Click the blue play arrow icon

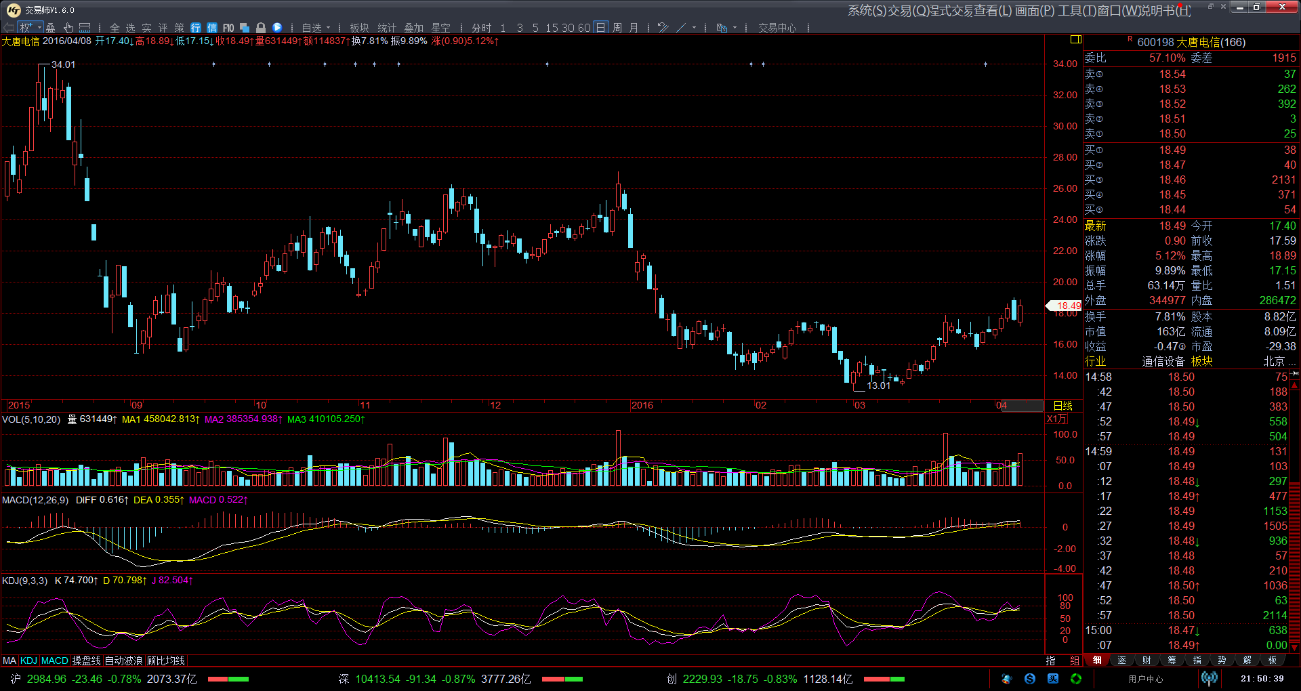277,28
